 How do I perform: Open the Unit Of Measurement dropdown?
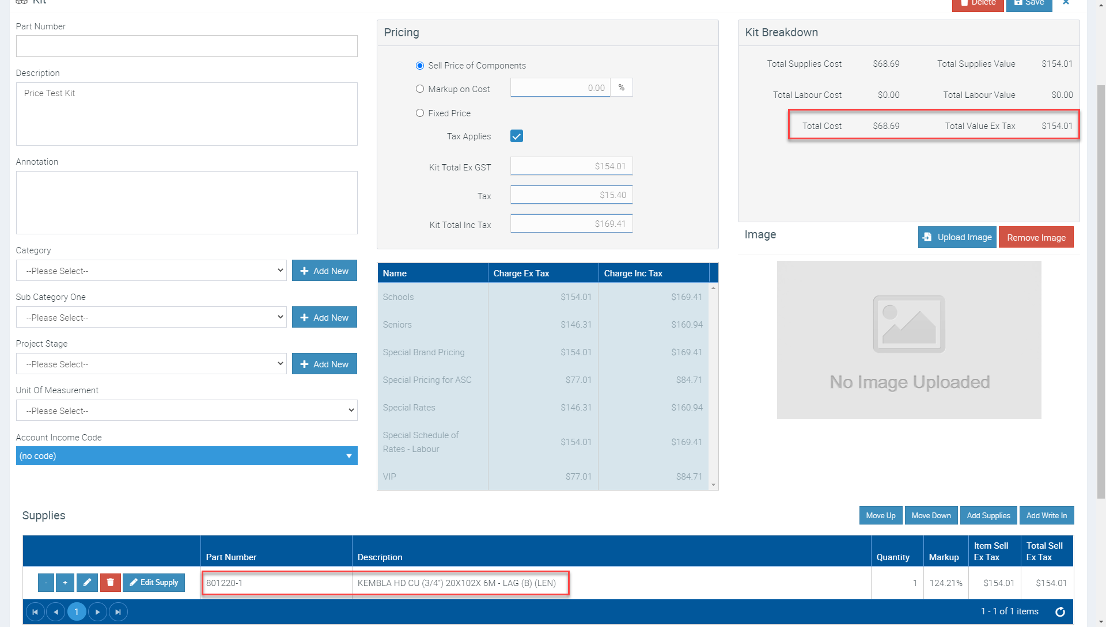point(187,411)
